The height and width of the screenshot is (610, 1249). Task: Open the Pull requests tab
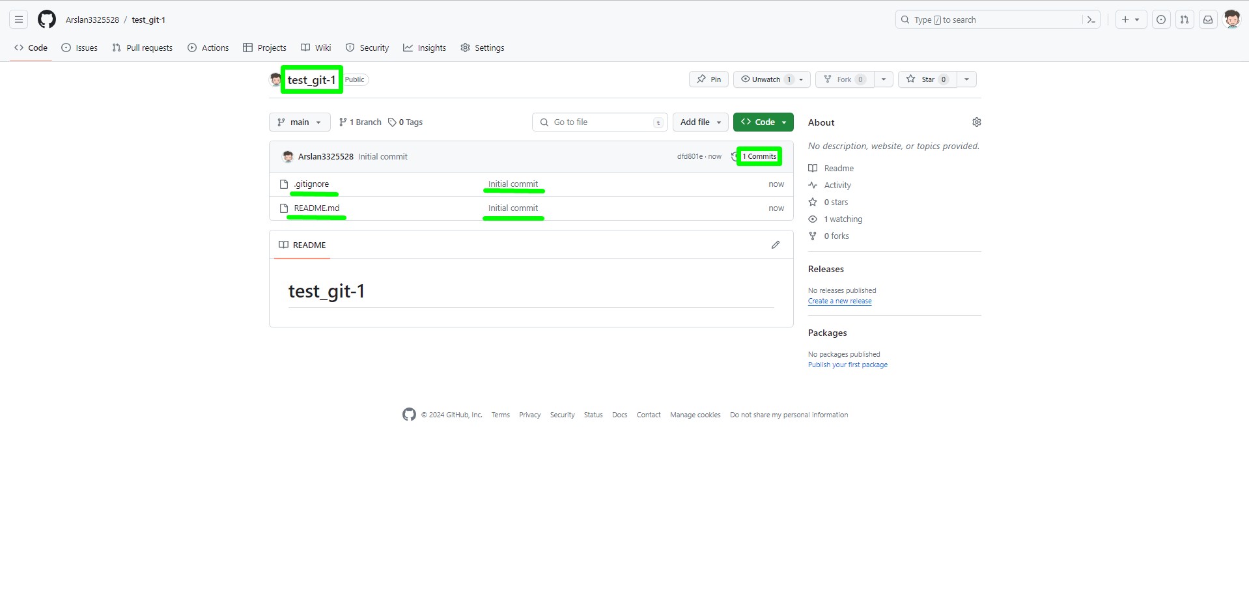coord(143,48)
